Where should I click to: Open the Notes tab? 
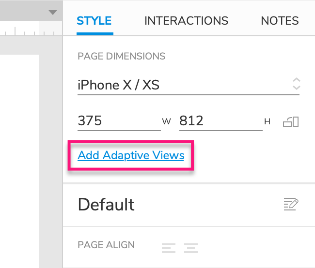[x=280, y=21]
